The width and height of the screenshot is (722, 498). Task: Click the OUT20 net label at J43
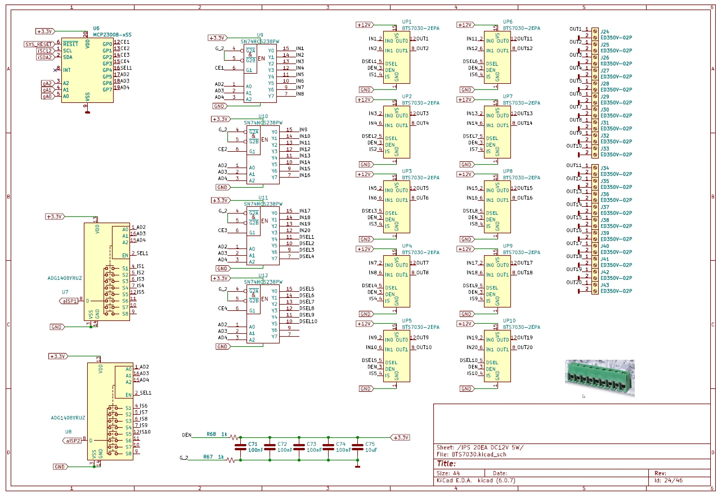point(574,282)
